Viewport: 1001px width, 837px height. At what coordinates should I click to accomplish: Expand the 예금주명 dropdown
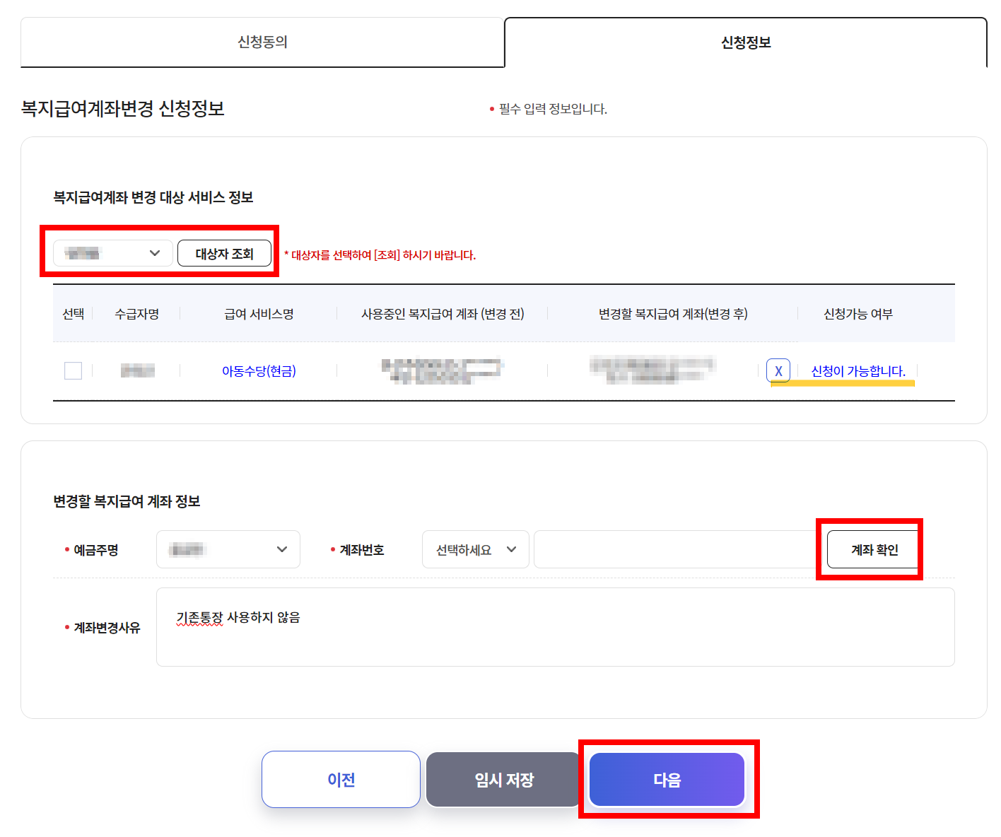coord(228,549)
